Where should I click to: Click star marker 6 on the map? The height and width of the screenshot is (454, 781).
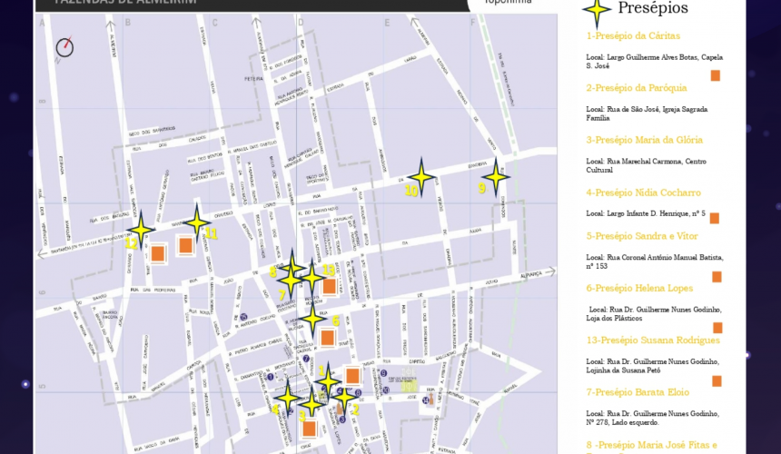pos(312,318)
